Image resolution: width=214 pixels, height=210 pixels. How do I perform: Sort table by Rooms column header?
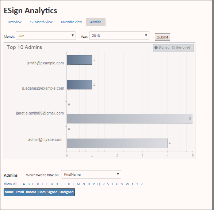point(31,192)
